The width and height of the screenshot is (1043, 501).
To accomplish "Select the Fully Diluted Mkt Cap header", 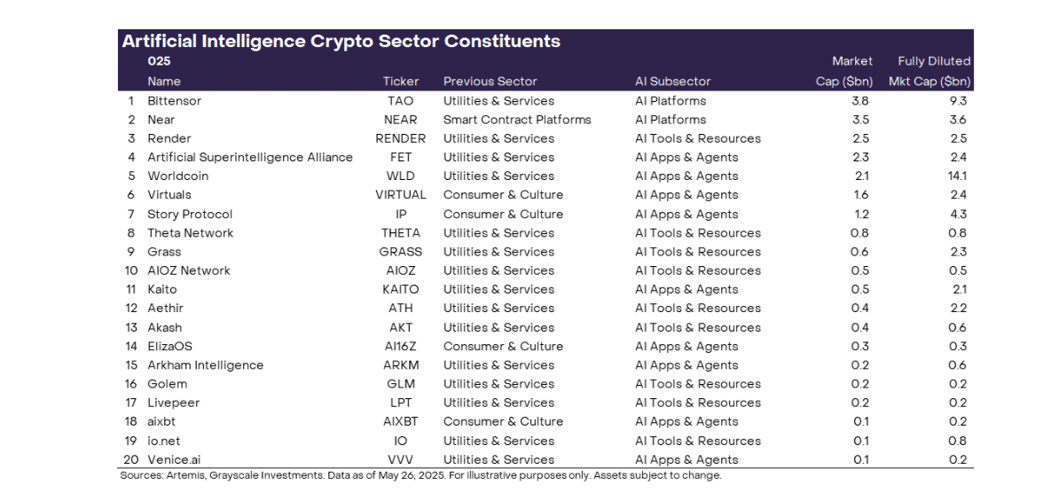I will [929, 71].
